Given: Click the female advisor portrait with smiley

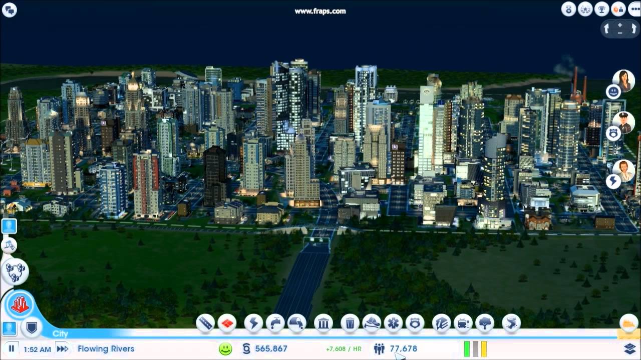Looking at the screenshot, I should click(x=624, y=80).
